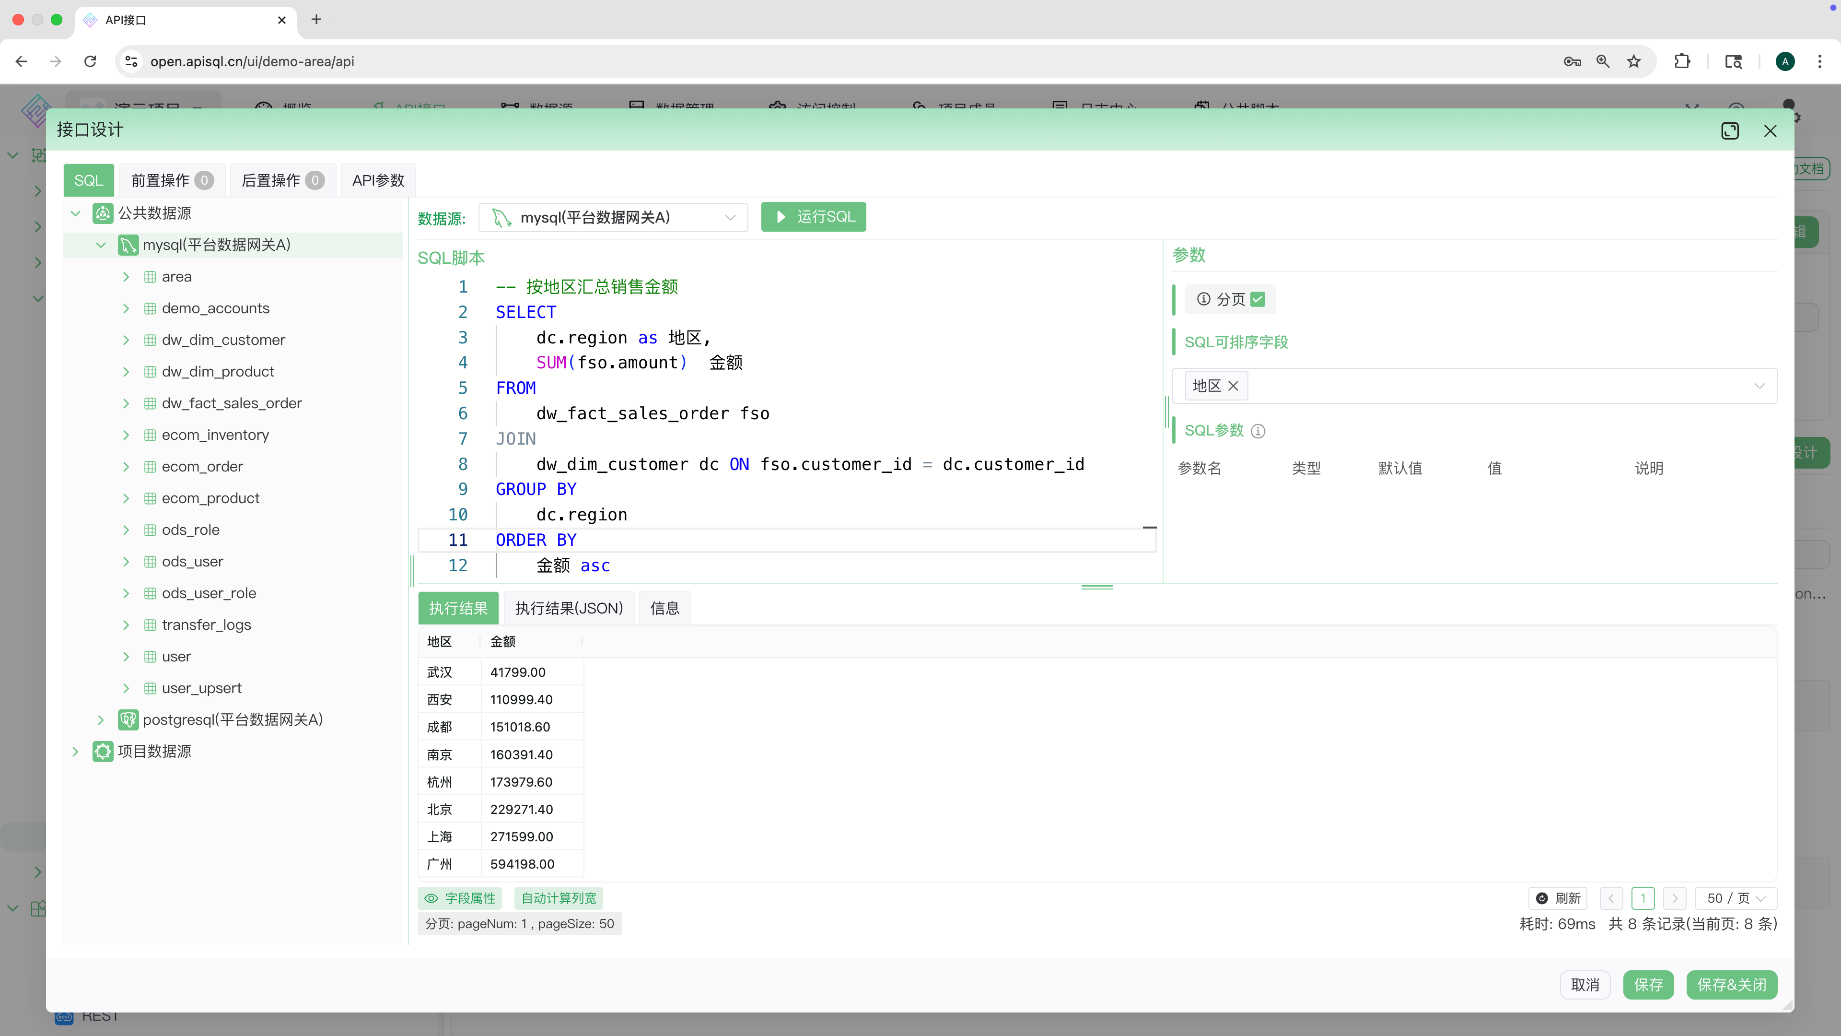Maximize the 接口设计 dialog via fullscreen icon
1841x1036 pixels.
1730,131
